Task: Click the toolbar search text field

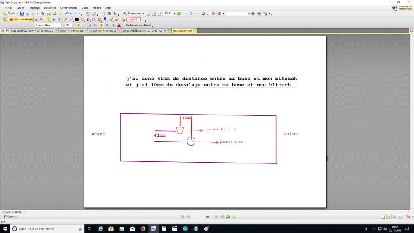Action: (x=236, y=14)
